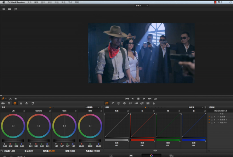Reset the Gamma color wheel
Viewport: 233px width, 157px height.
[50, 111]
